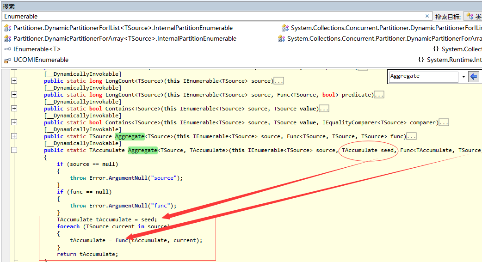Click namespace braces icon beside System.Runtime.Int
The image size is (482, 262).
421,60
